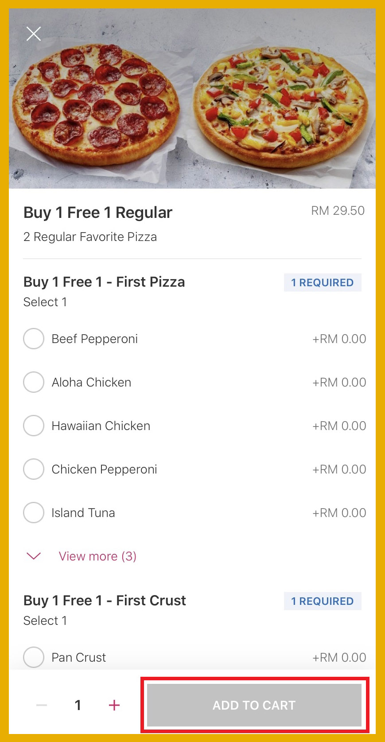Click the quantity value 1
385x742 pixels.
pos(78,705)
